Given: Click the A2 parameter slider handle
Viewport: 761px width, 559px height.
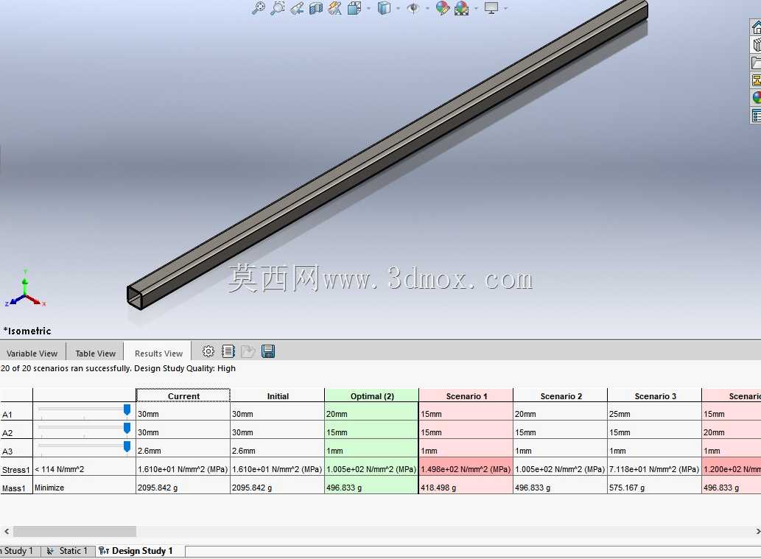Looking at the screenshot, I should point(127,428).
